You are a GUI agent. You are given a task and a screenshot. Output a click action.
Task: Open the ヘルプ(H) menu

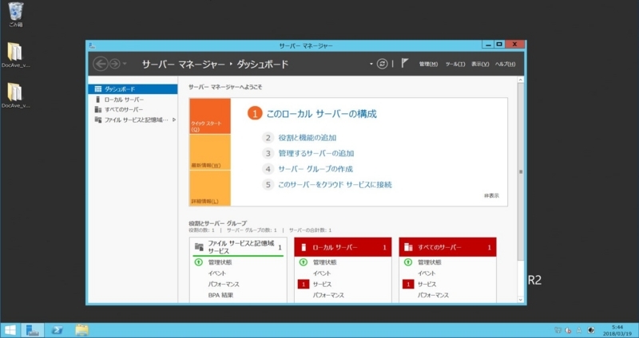coord(505,65)
